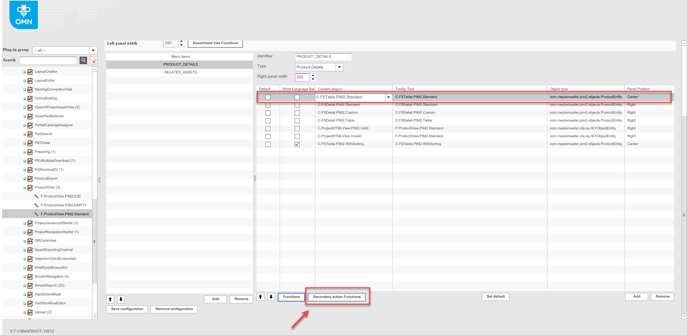
Task: Check the Default checkbox for C.FSDetail.PIM2.Custom
Action: point(268,113)
